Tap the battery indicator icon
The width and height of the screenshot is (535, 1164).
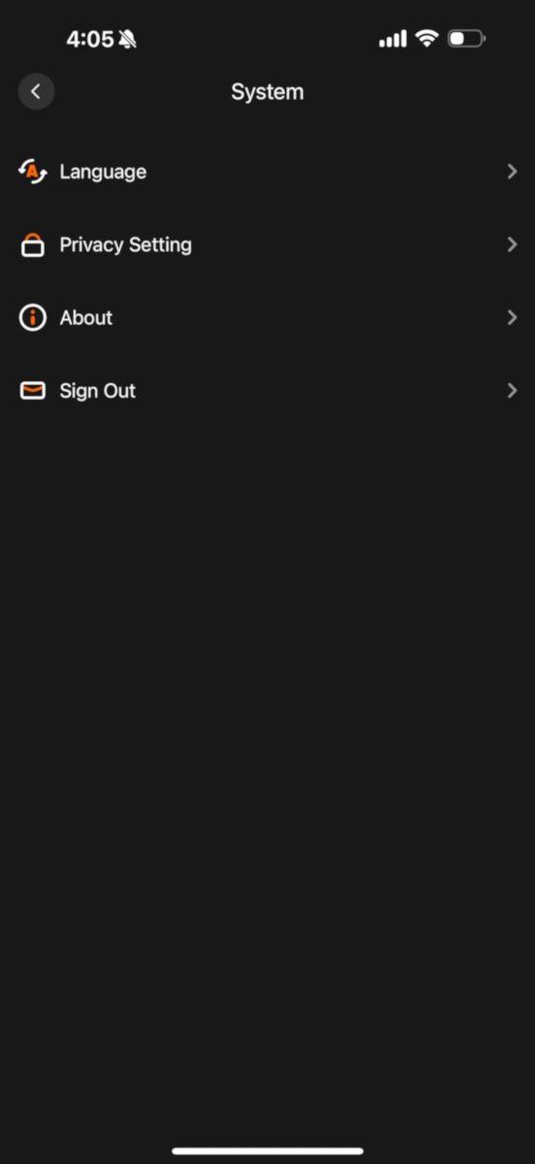pos(466,39)
